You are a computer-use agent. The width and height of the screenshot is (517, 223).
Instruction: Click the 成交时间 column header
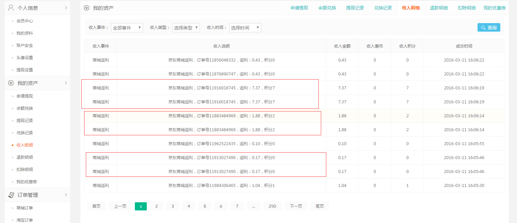(x=464, y=46)
